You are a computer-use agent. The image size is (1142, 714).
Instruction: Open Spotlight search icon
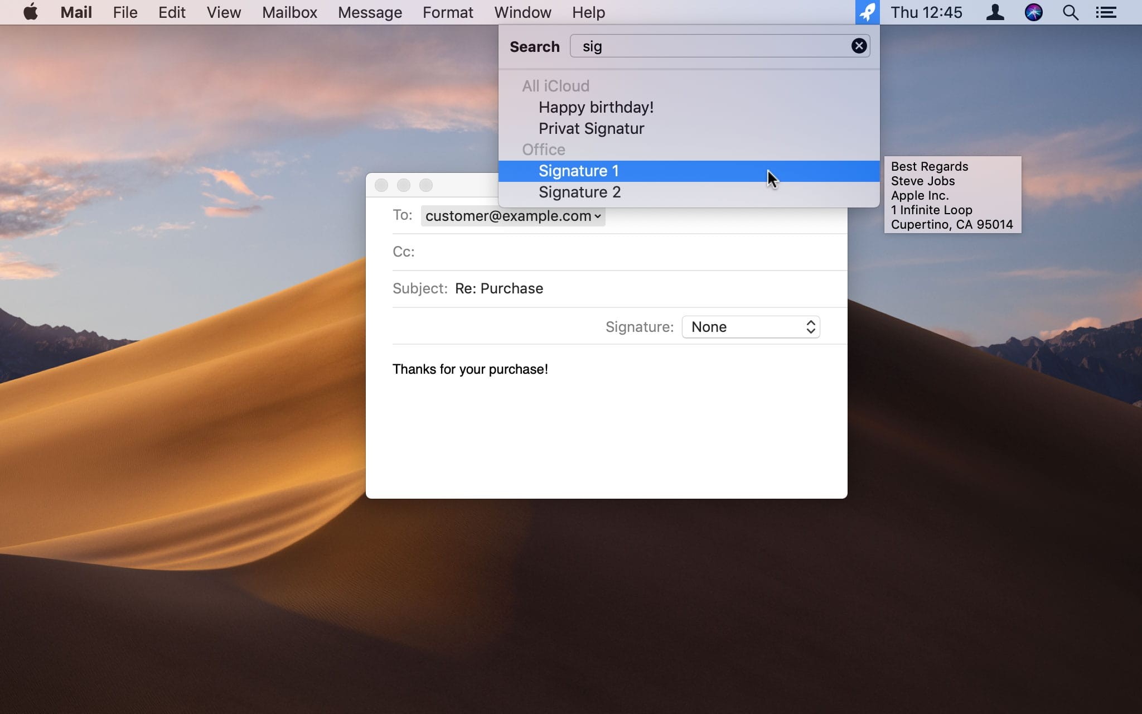click(x=1070, y=12)
